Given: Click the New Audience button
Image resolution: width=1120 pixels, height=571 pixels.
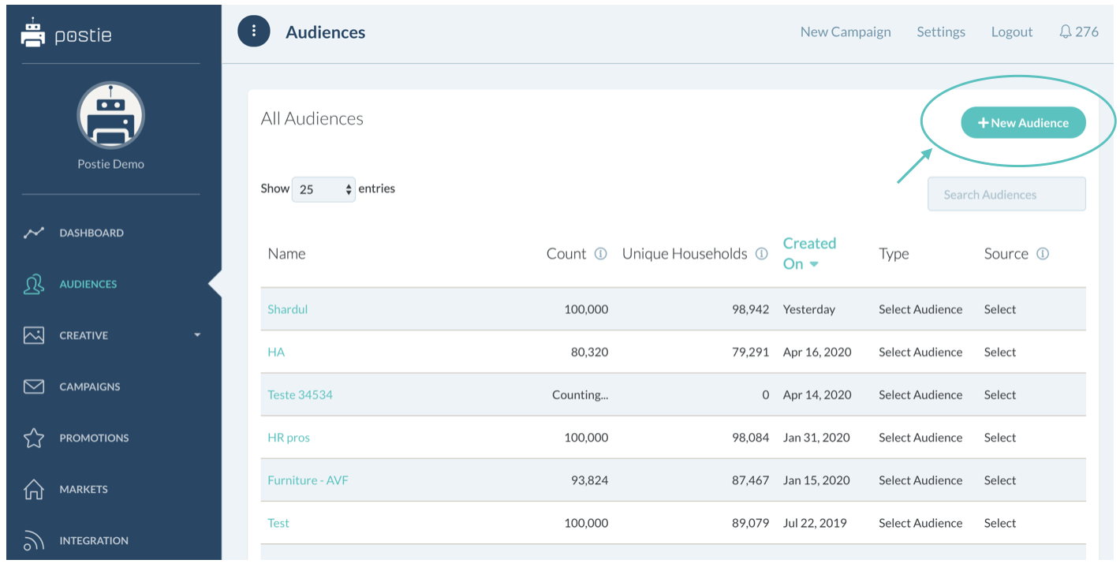Looking at the screenshot, I should coord(1023,123).
